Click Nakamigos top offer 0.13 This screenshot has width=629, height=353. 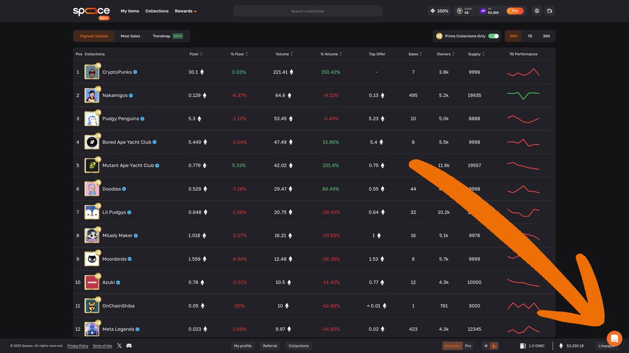pyautogui.click(x=376, y=95)
